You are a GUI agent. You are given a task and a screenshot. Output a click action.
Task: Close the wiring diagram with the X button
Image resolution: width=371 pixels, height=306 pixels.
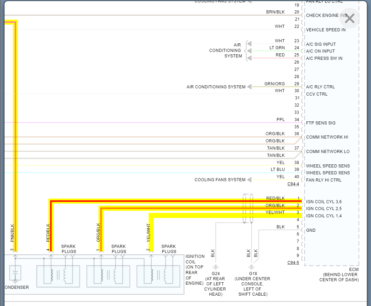coord(349,19)
